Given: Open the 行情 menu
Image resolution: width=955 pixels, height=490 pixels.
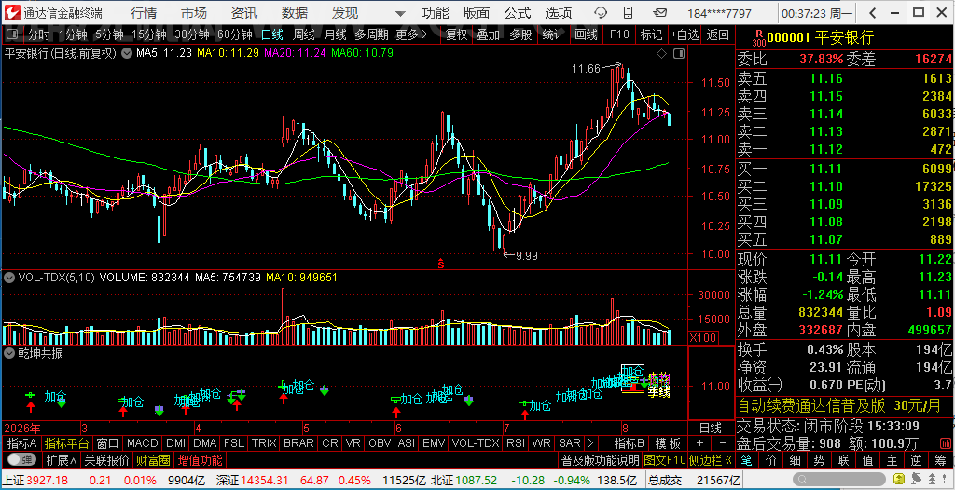Looking at the screenshot, I should (143, 13).
